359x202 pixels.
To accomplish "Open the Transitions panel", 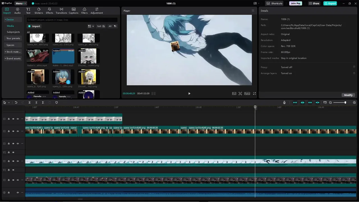I will (61, 11).
